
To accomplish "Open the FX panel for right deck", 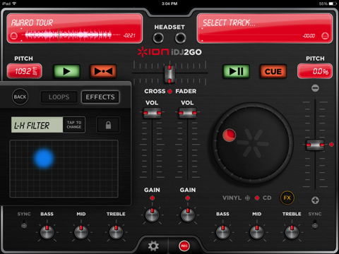I will pos(287,198).
